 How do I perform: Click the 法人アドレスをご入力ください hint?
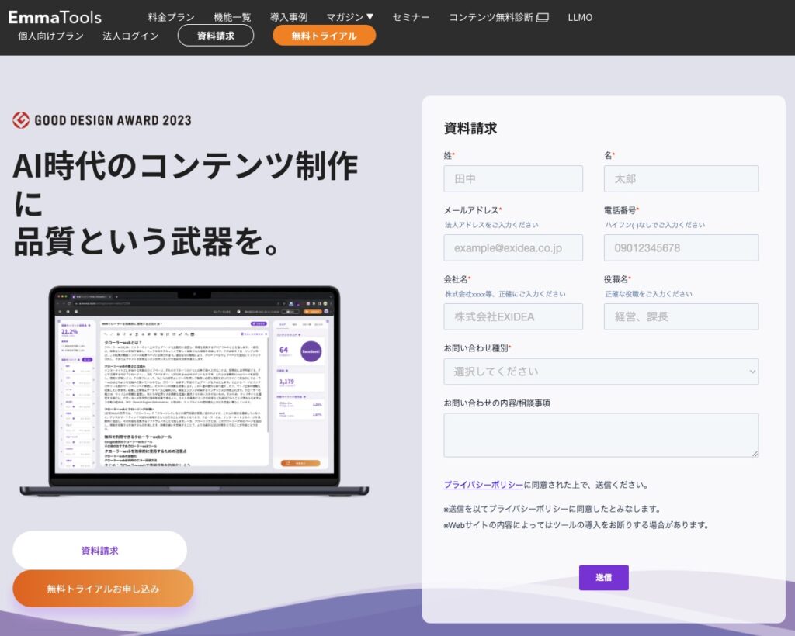click(491, 225)
